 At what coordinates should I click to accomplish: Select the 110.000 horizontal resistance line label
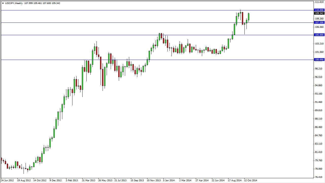point(319,10)
